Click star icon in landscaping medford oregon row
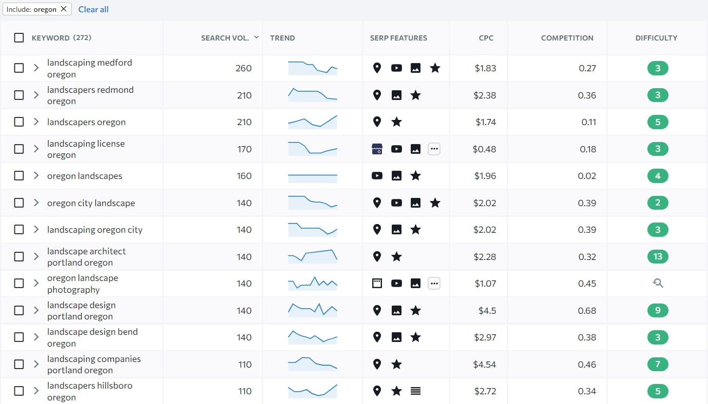The height and width of the screenshot is (404, 708). pyautogui.click(x=435, y=68)
